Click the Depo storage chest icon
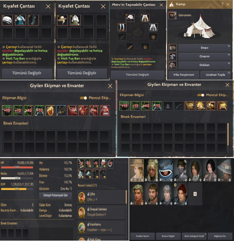The image size is (234, 241). click(x=173, y=48)
